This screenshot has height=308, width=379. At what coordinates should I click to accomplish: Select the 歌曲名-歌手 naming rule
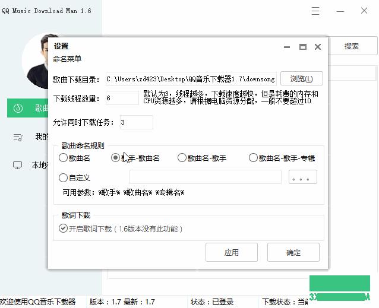(202, 158)
